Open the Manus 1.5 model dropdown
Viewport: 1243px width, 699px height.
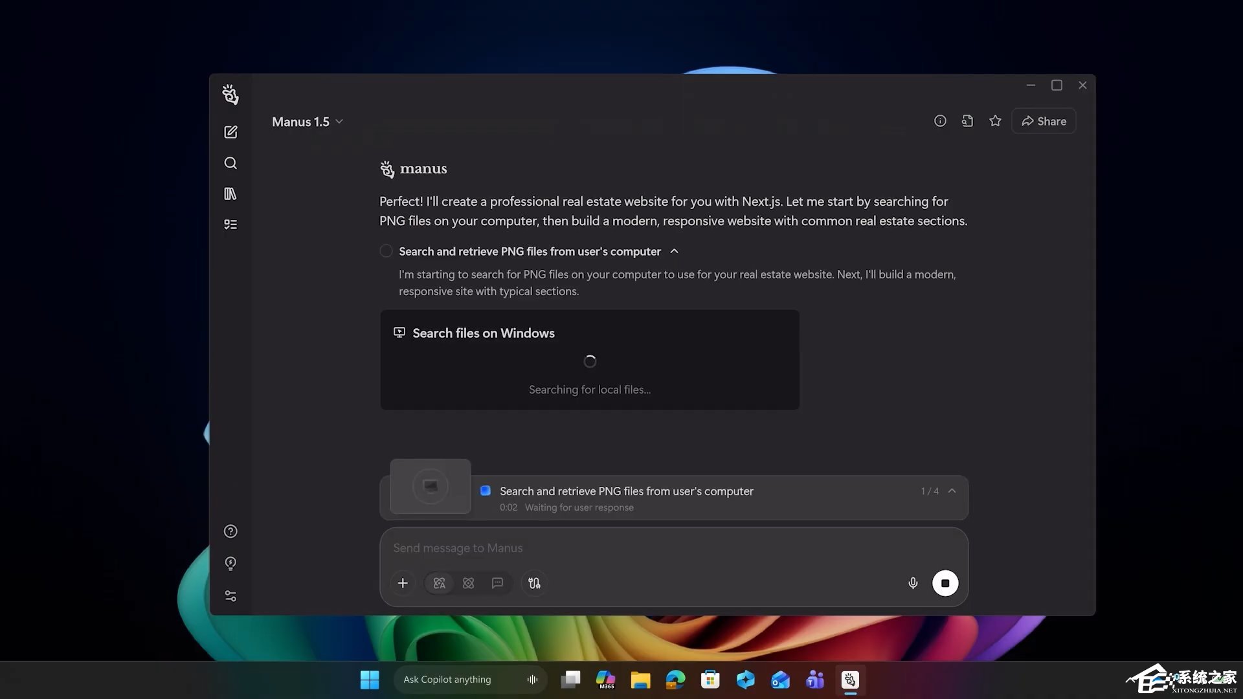pos(308,122)
